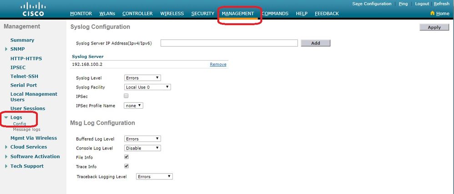This screenshot has width=454, height=194.
Task: Uncheck the Trace Info checkbox
Action: [126, 166]
